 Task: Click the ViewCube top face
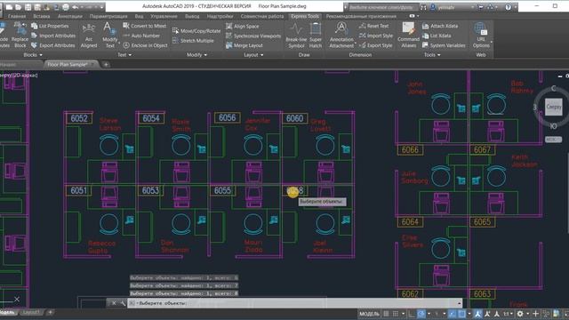[x=554, y=107]
